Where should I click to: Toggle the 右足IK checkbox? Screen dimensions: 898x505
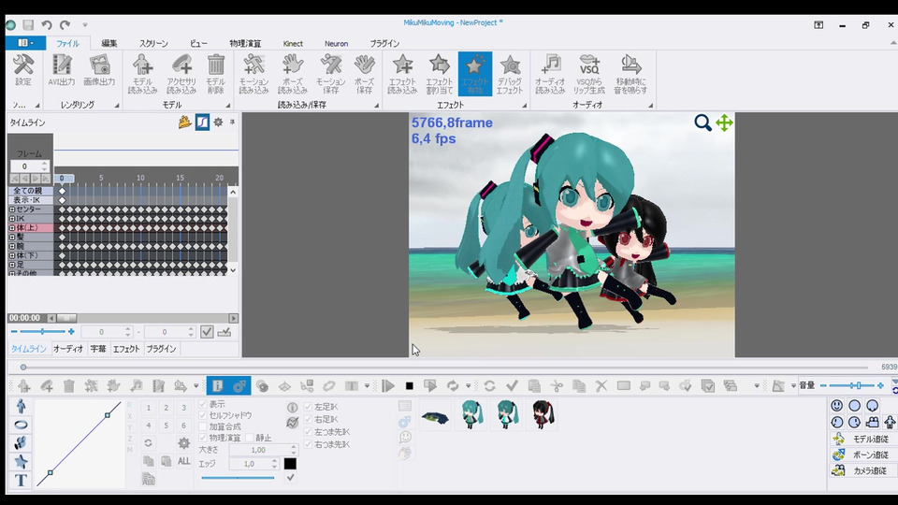[x=308, y=419]
